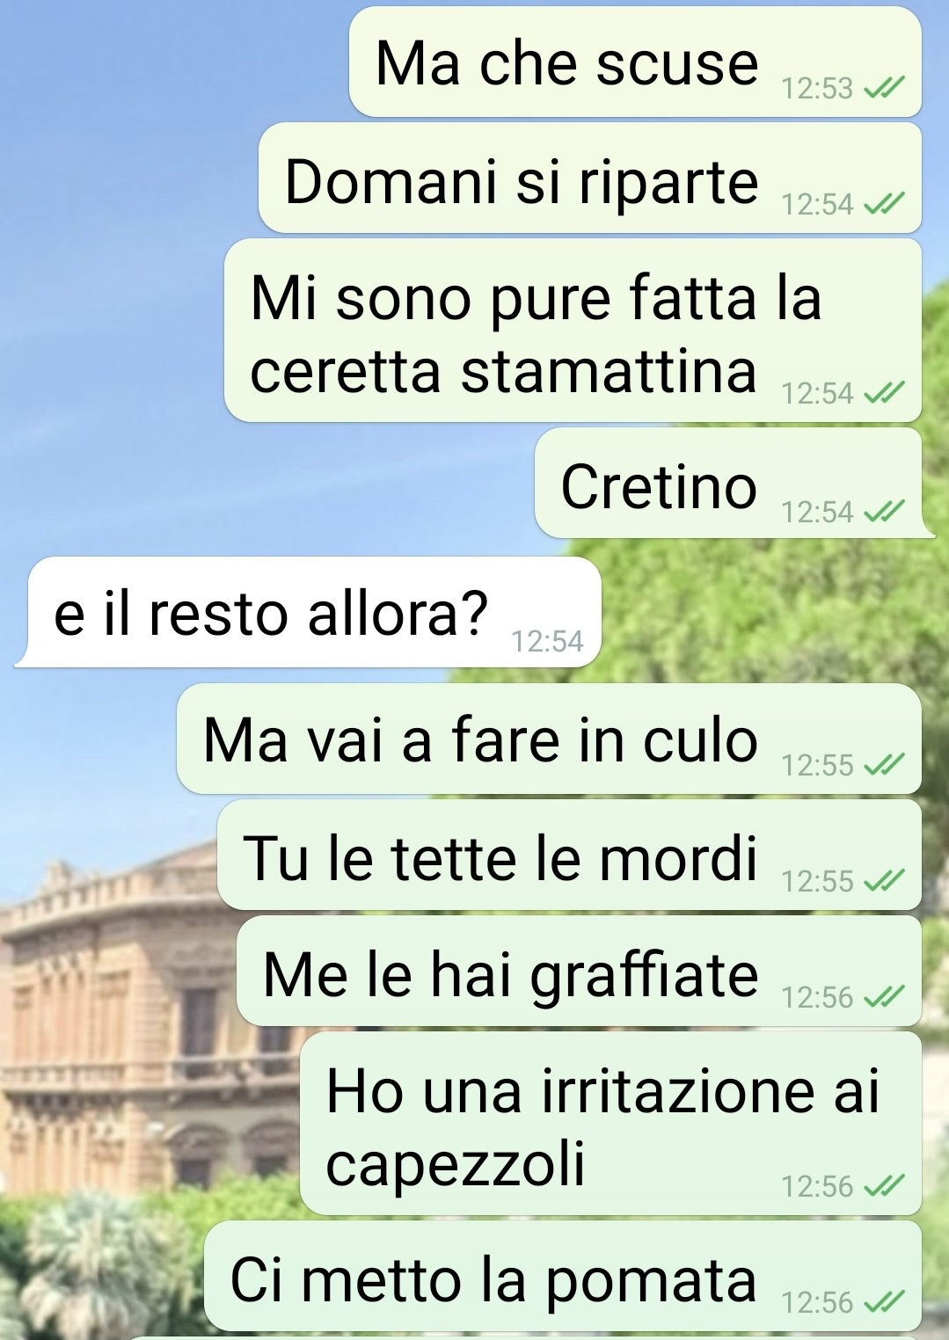Tap the 'ceretta stamattina' message bubble
This screenshot has height=1340, width=949.
point(573,331)
